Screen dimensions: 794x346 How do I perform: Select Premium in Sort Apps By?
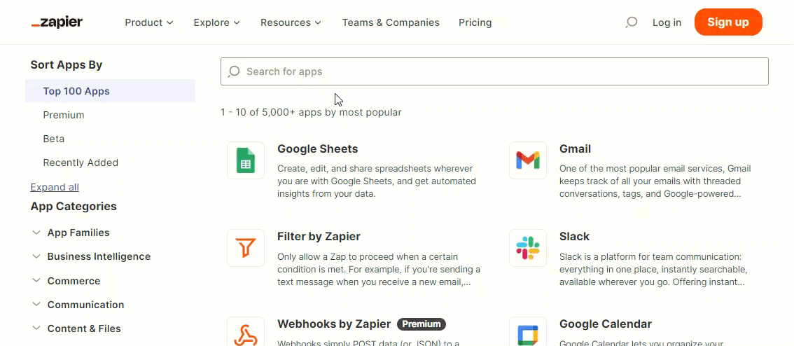tap(64, 115)
